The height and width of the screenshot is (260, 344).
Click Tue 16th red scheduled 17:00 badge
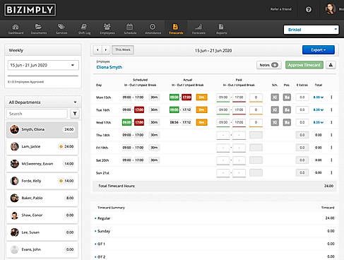(139, 110)
